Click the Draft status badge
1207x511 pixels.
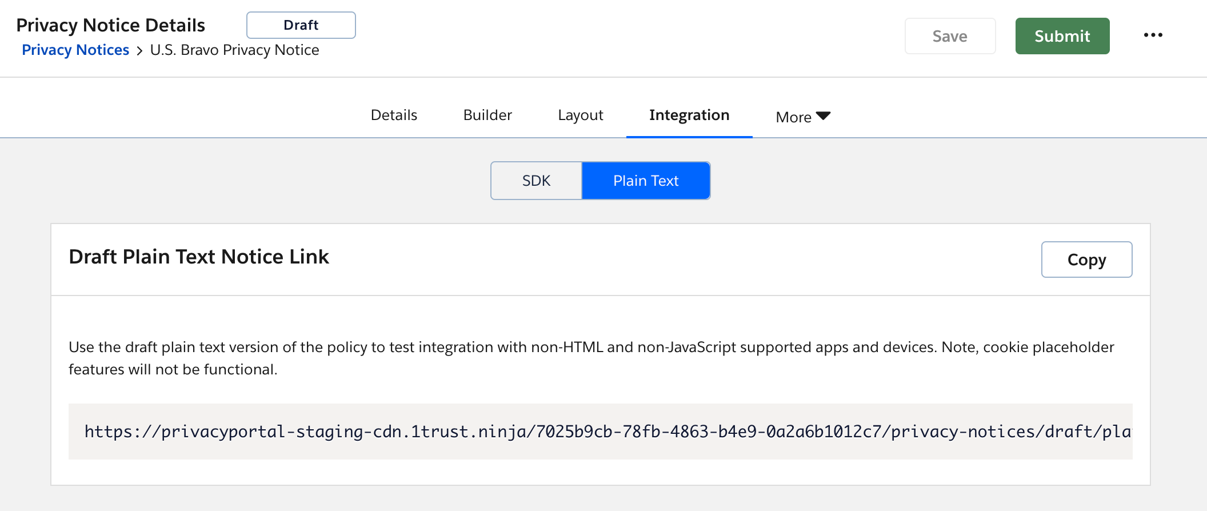point(301,25)
